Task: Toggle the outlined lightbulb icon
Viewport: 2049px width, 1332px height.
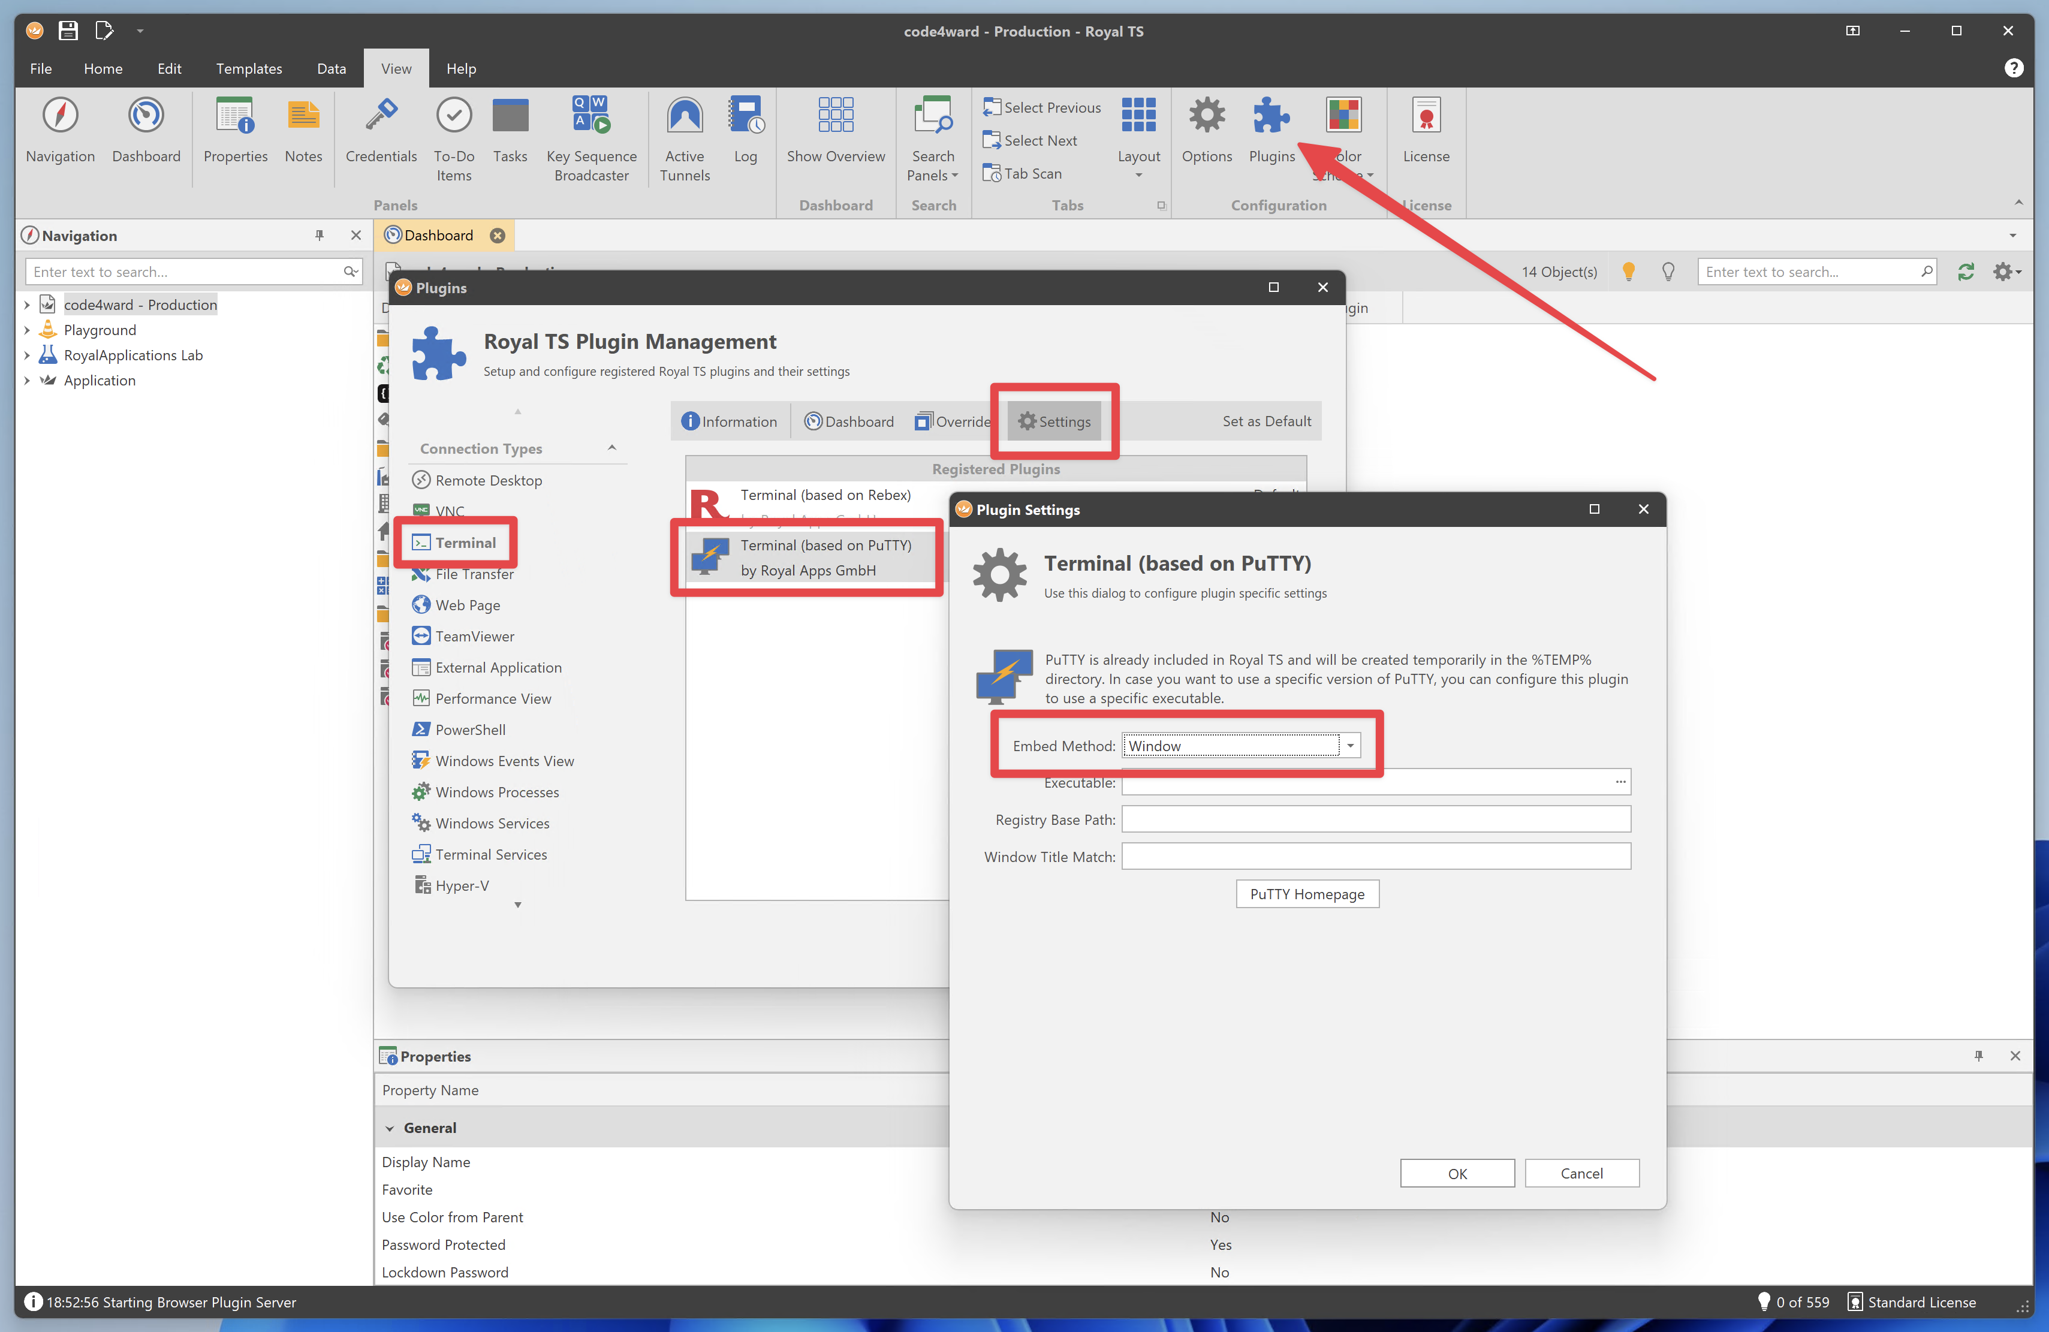Action: coord(1668,272)
